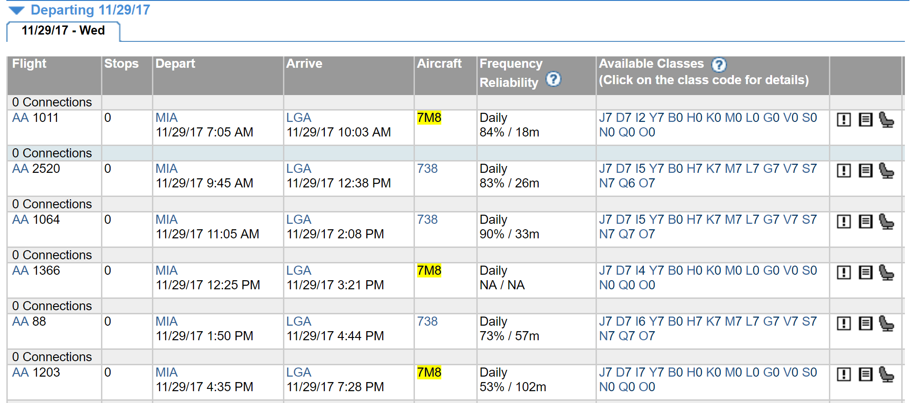Click the MIA departure link for AA 88
Viewport: 914px width, 403px height.
(167, 322)
